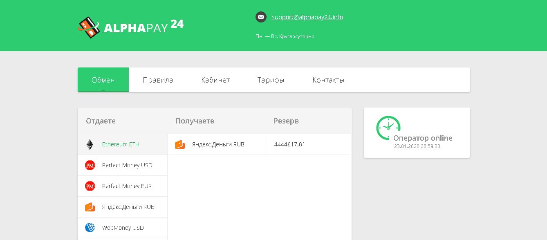Open the Контакты tab

(x=328, y=80)
